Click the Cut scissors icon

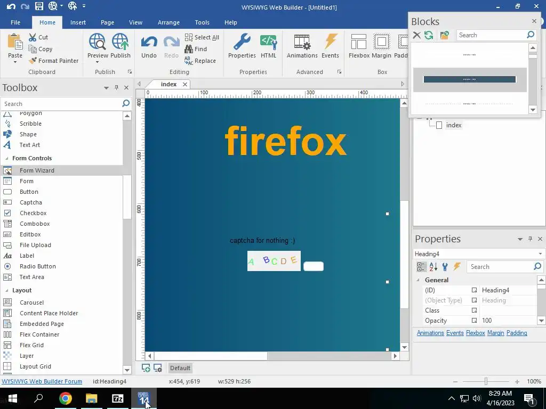33,37
